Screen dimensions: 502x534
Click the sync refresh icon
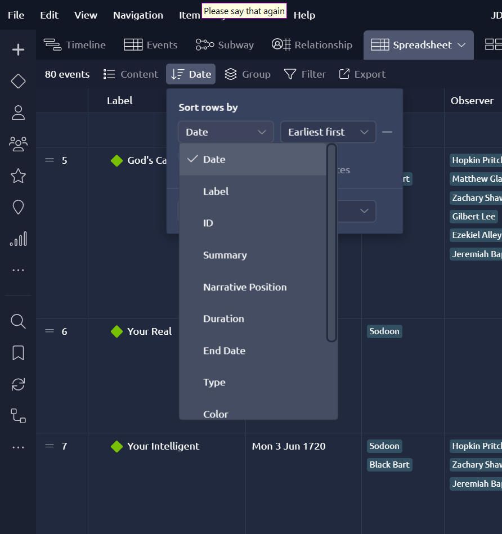coord(18,384)
